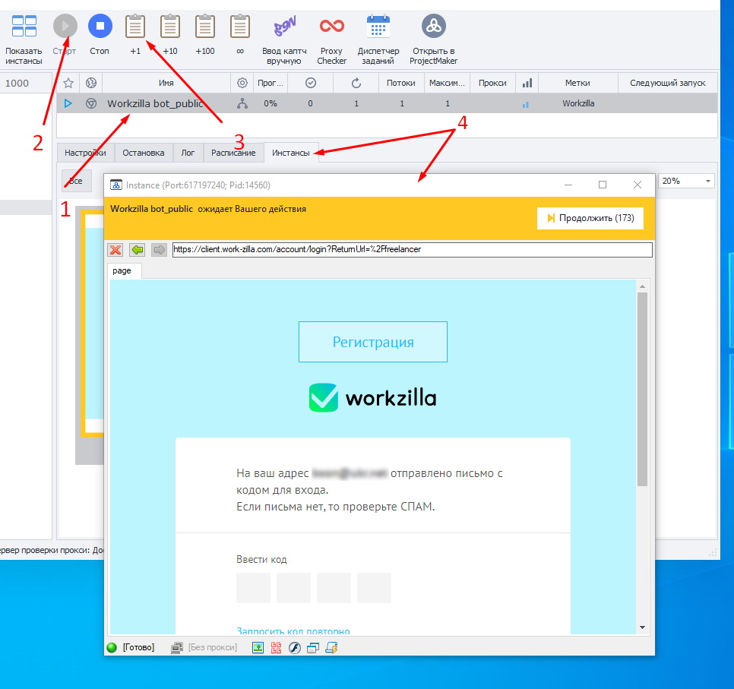
Task: Go forward with gray arrow icon
Action: pos(159,249)
